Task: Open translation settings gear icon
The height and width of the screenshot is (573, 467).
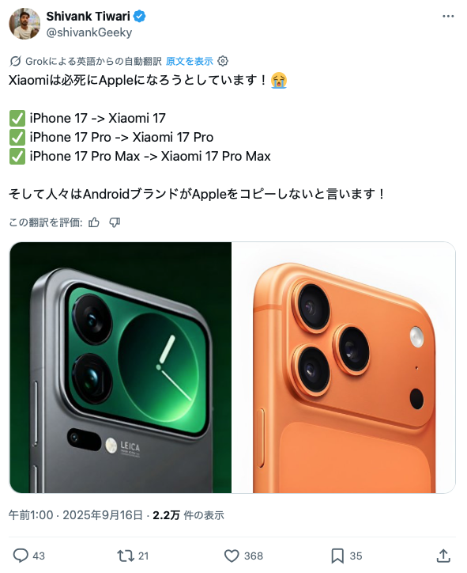Action: click(x=223, y=61)
